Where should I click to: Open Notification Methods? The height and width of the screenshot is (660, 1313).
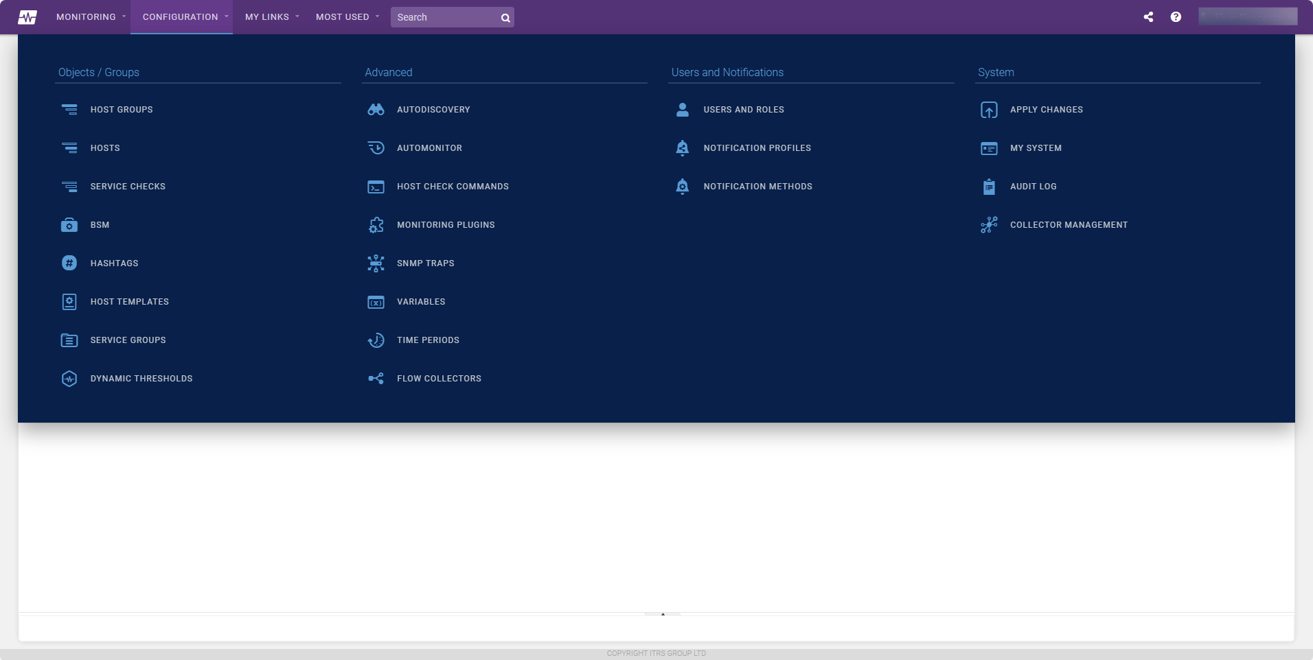tap(758, 187)
